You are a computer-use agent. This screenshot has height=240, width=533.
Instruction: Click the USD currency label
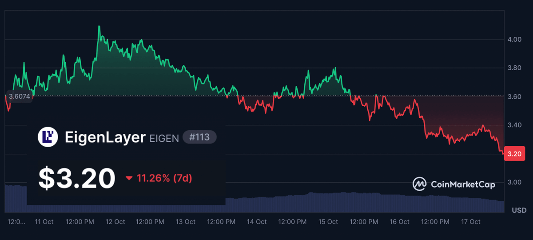pos(519,210)
